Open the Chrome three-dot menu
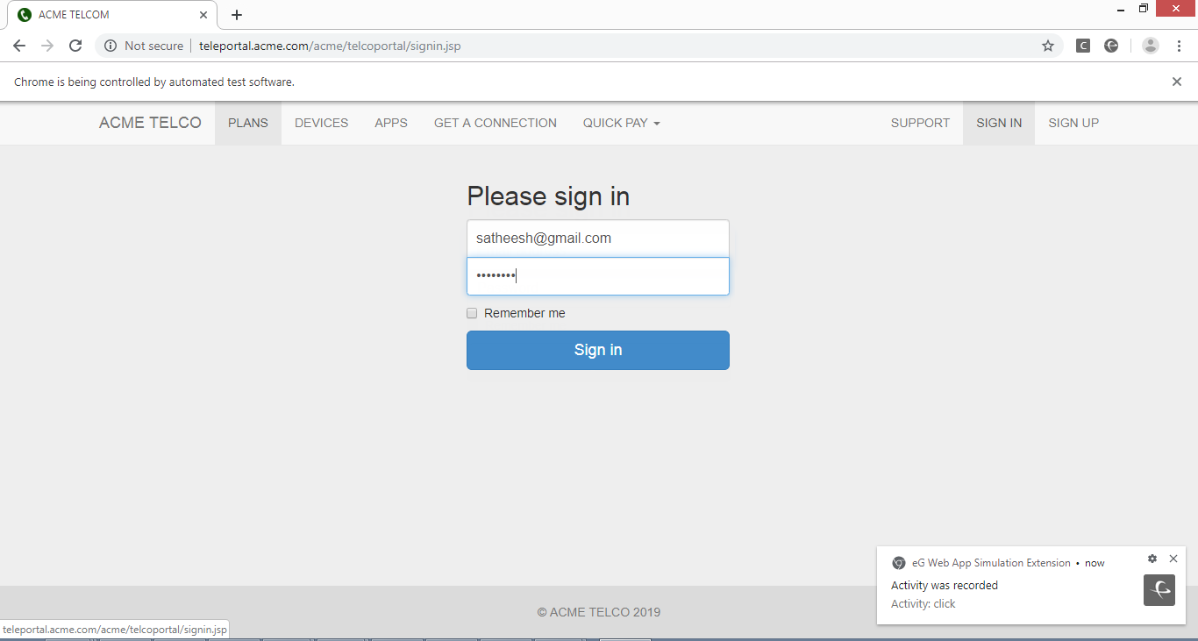This screenshot has width=1198, height=641. (x=1179, y=46)
